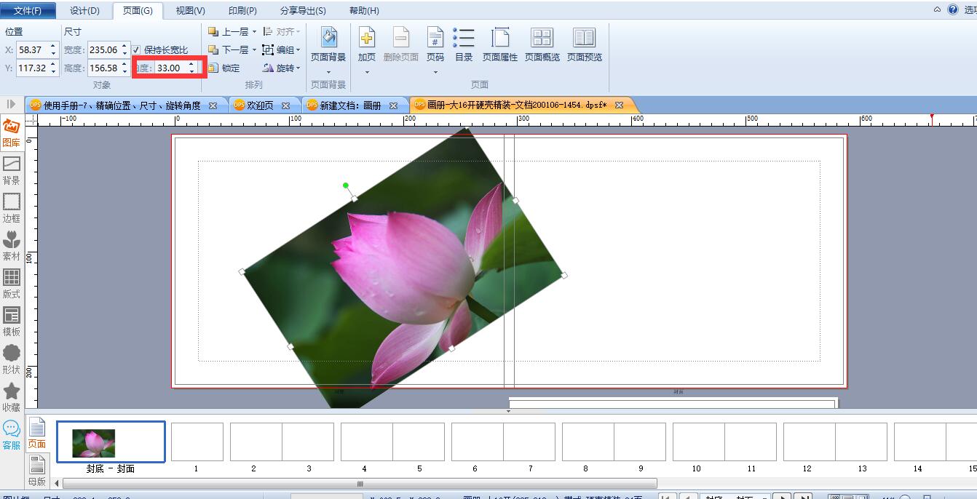This screenshot has height=499, width=977.
Task: Close the 画册-大16开硬壳精装 document tab
Action: click(619, 105)
